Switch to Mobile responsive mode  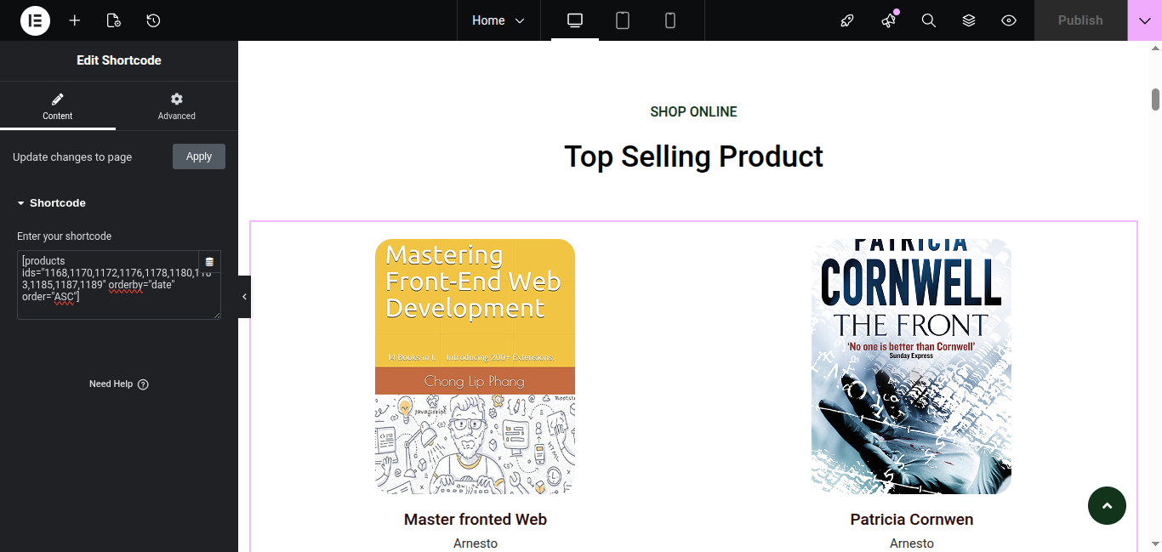670,20
